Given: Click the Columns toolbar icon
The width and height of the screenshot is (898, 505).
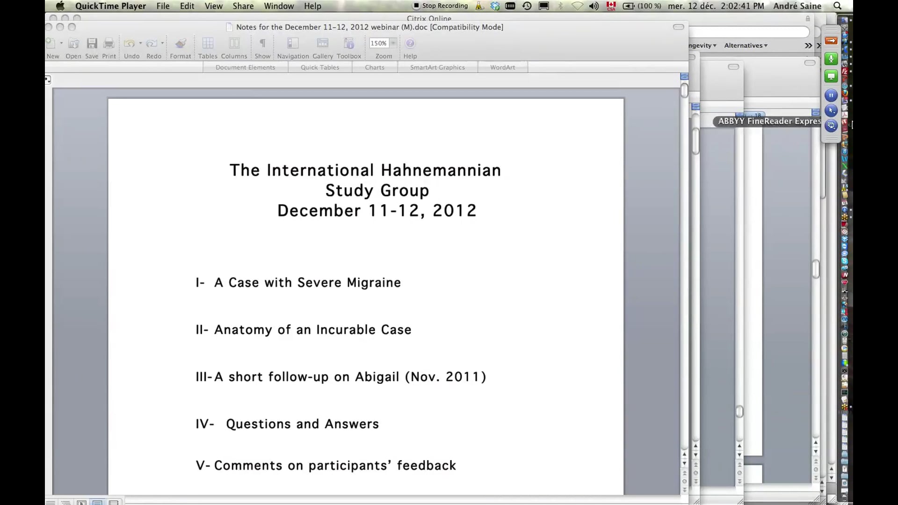Looking at the screenshot, I should point(234,43).
